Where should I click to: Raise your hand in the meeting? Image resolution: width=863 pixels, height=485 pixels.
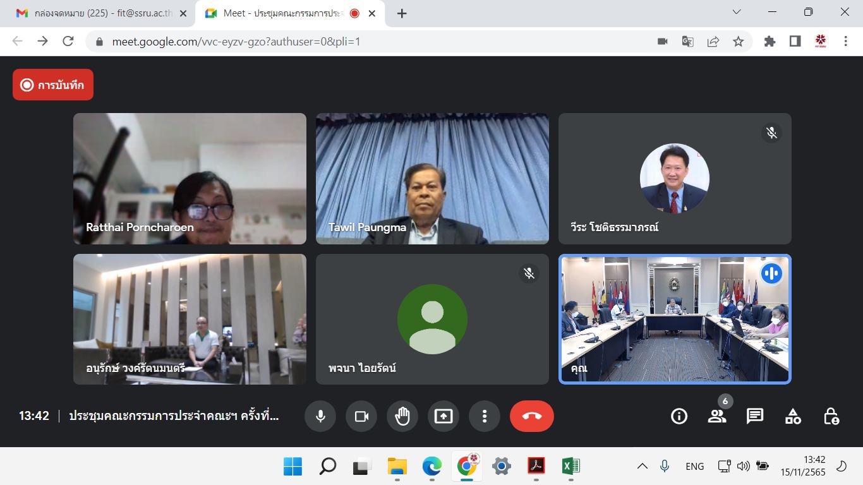(x=402, y=416)
